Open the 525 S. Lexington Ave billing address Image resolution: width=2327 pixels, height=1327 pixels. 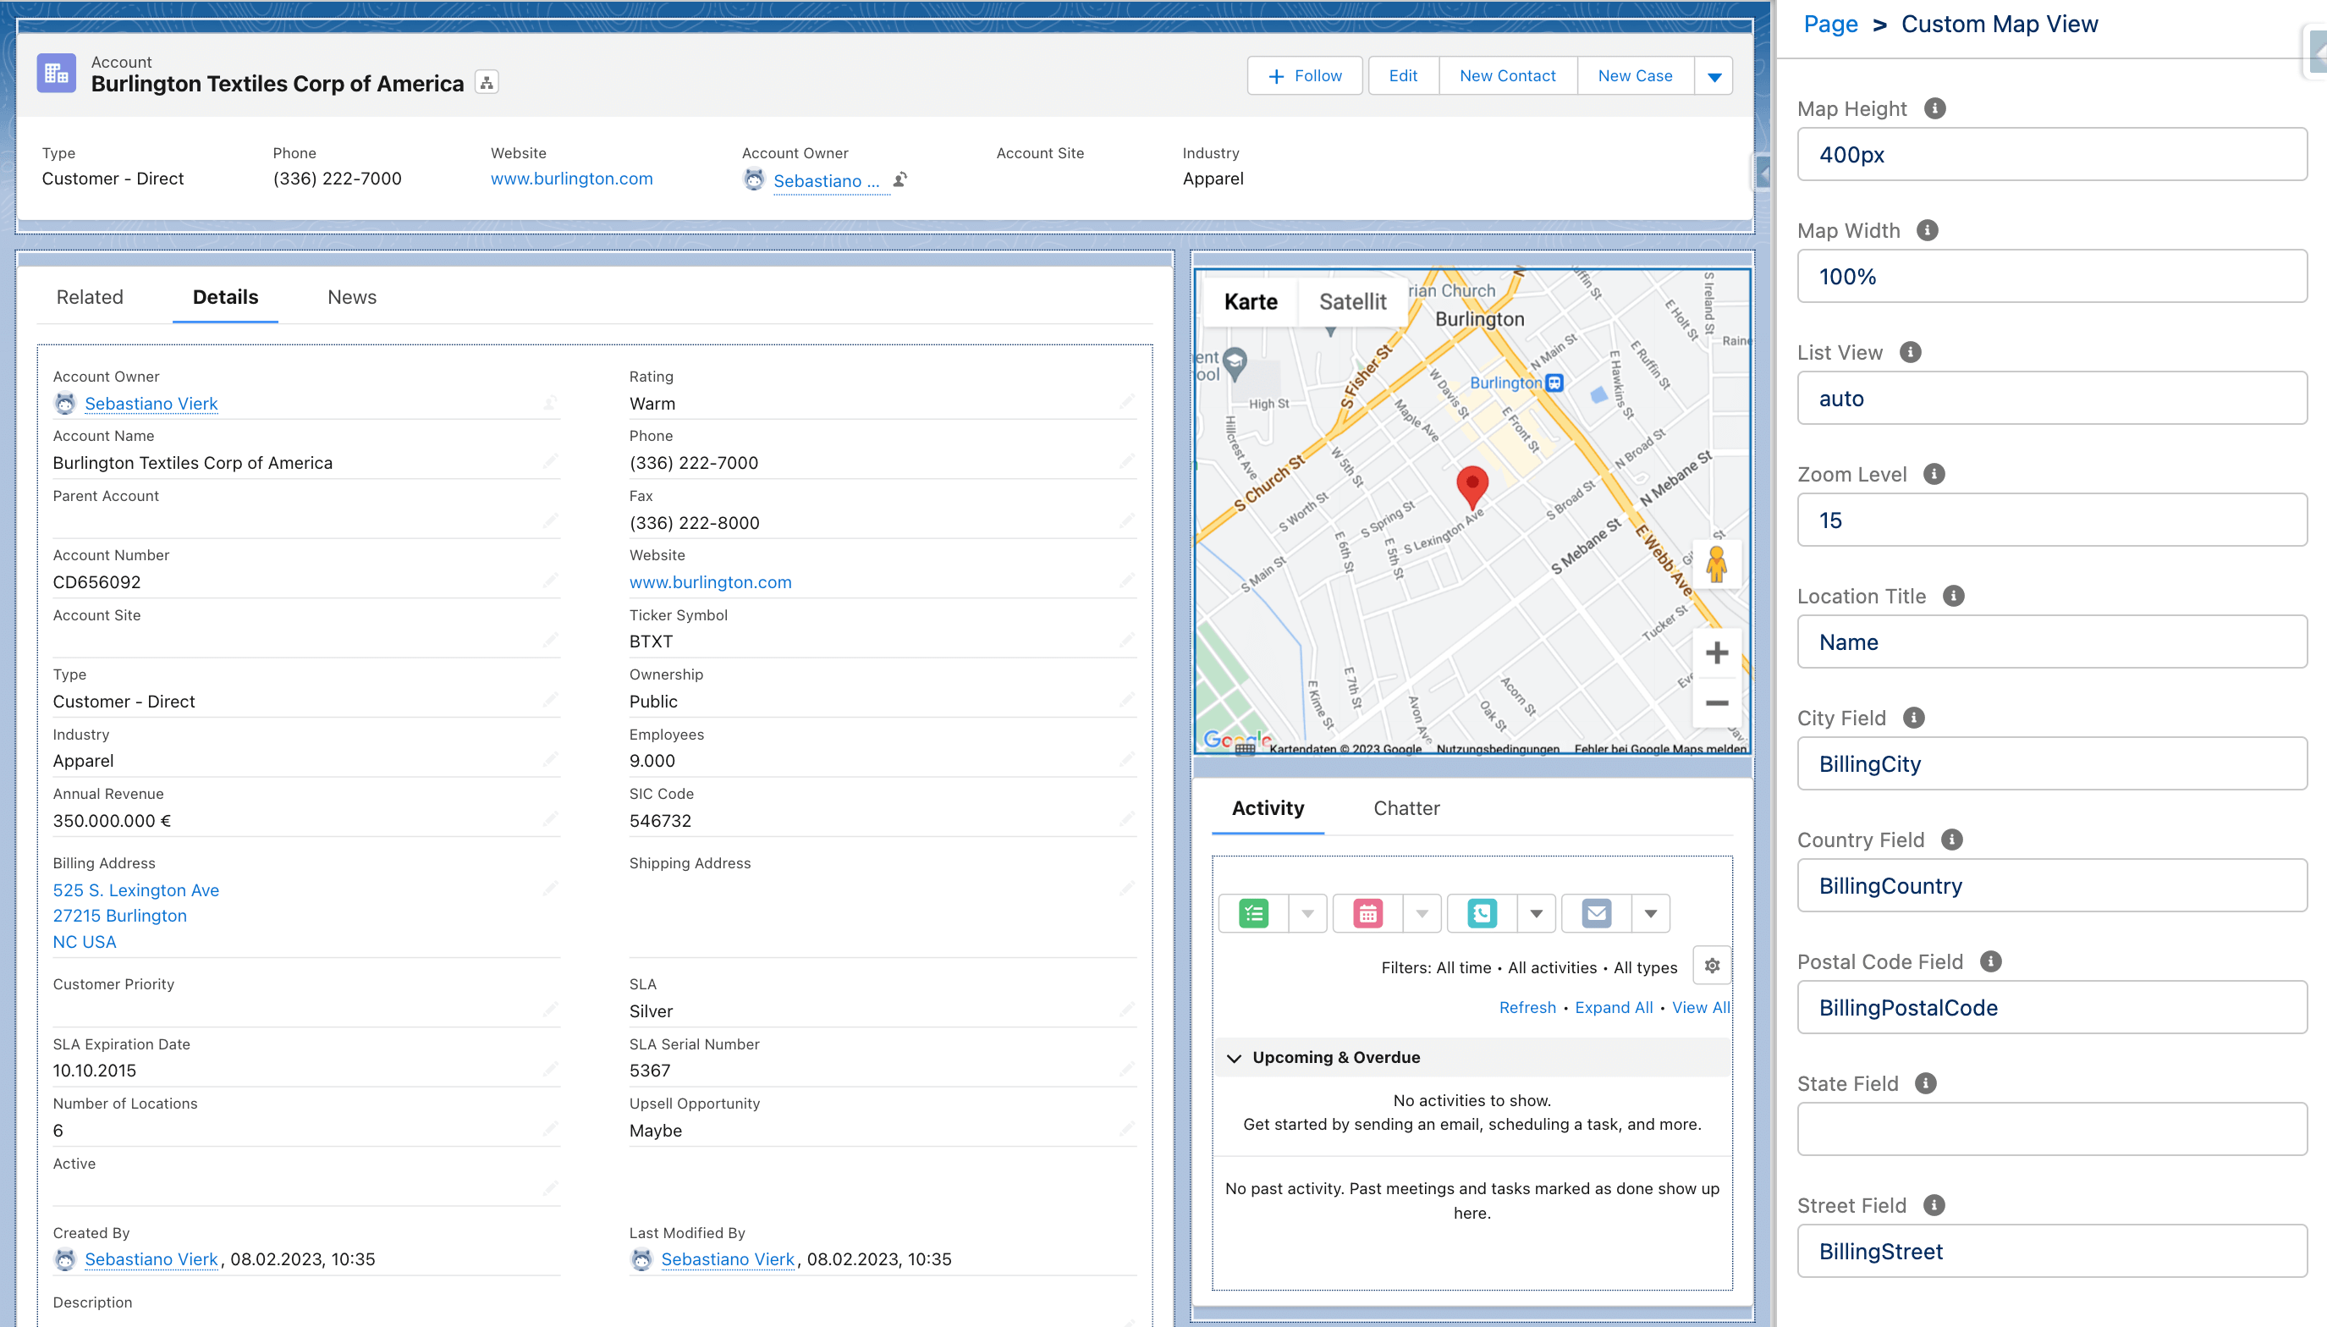pos(135,889)
